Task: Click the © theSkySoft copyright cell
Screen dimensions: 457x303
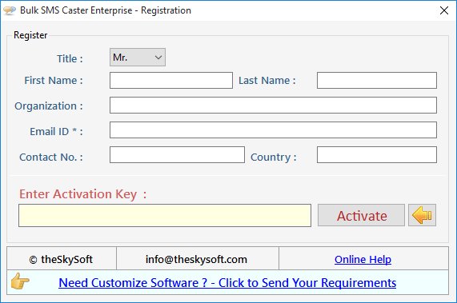Action: click(x=62, y=259)
